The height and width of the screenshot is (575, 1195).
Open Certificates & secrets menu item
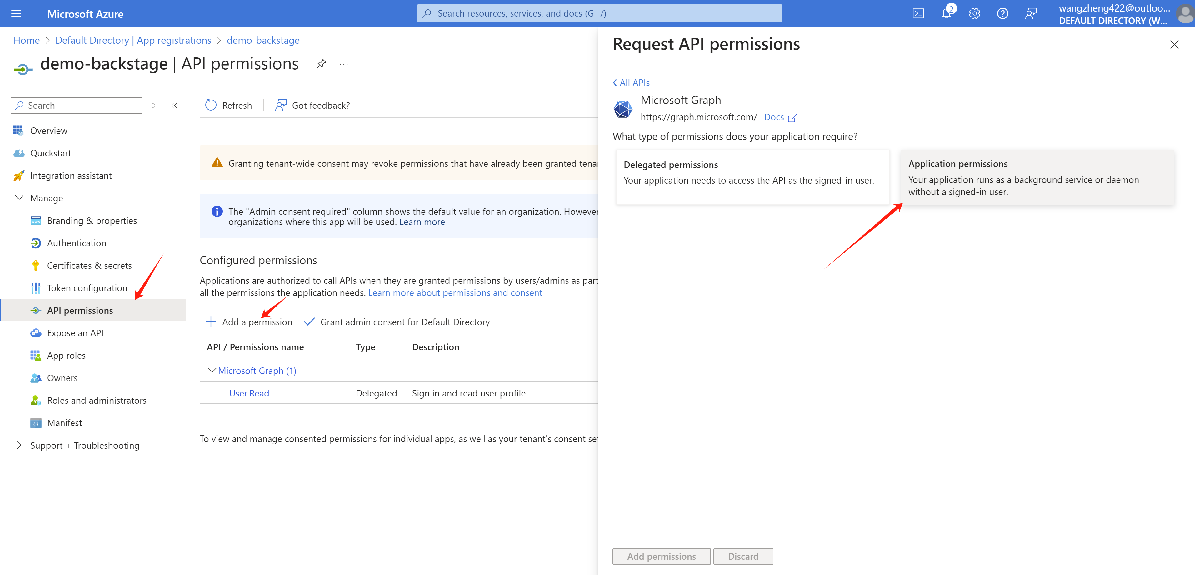pyautogui.click(x=89, y=265)
